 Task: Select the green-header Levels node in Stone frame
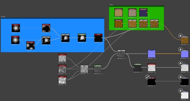coord(82,38)
